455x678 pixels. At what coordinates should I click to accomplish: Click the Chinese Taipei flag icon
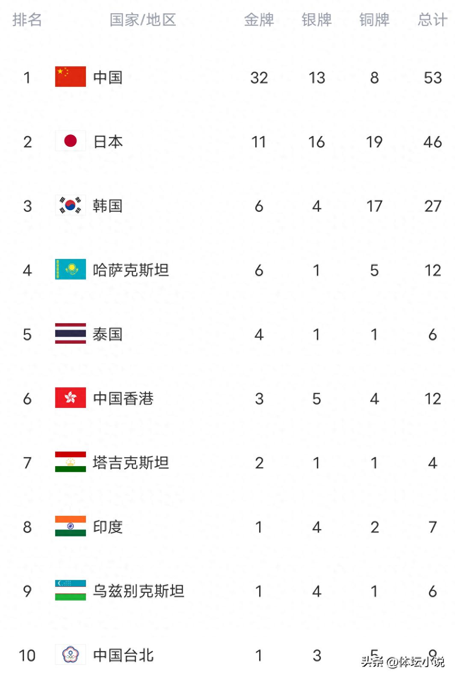[x=71, y=654]
